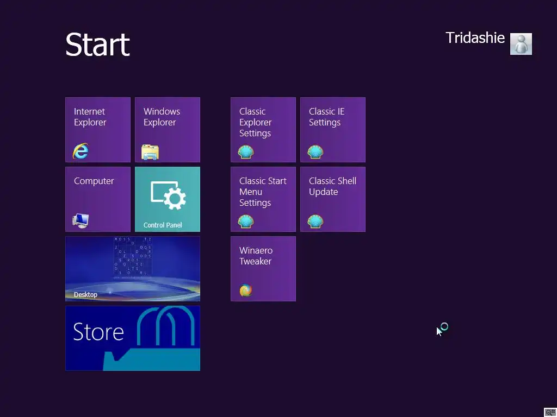Click the Windows Explorer folder icon
557x417 pixels.
pos(150,152)
